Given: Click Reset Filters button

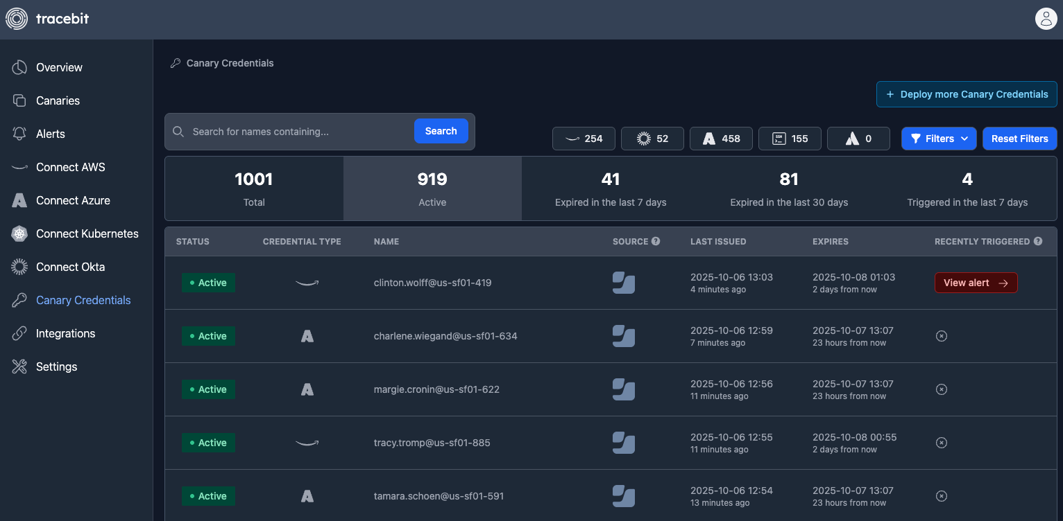Looking at the screenshot, I should tap(1019, 139).
